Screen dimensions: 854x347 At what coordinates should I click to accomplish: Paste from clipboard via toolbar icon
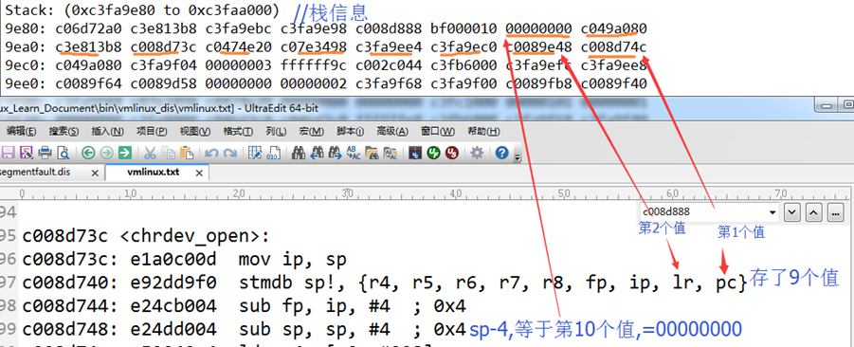(x=187, y=153)
